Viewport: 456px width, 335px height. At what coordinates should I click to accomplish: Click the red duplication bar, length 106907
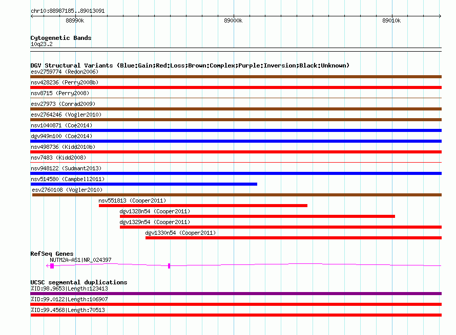tap(236, 304)
